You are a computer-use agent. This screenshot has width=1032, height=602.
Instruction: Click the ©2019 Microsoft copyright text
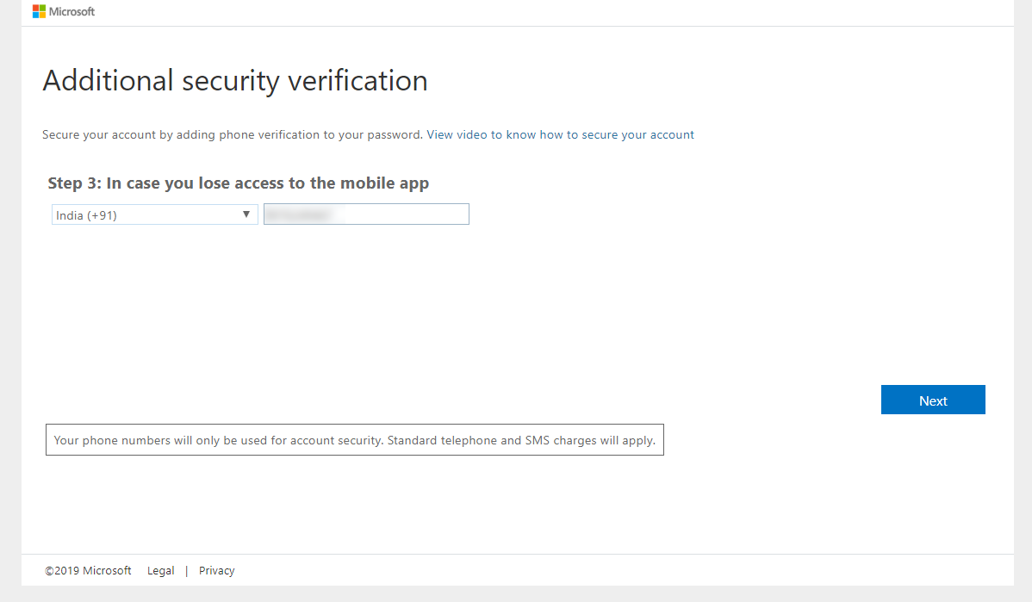[88, 570]
